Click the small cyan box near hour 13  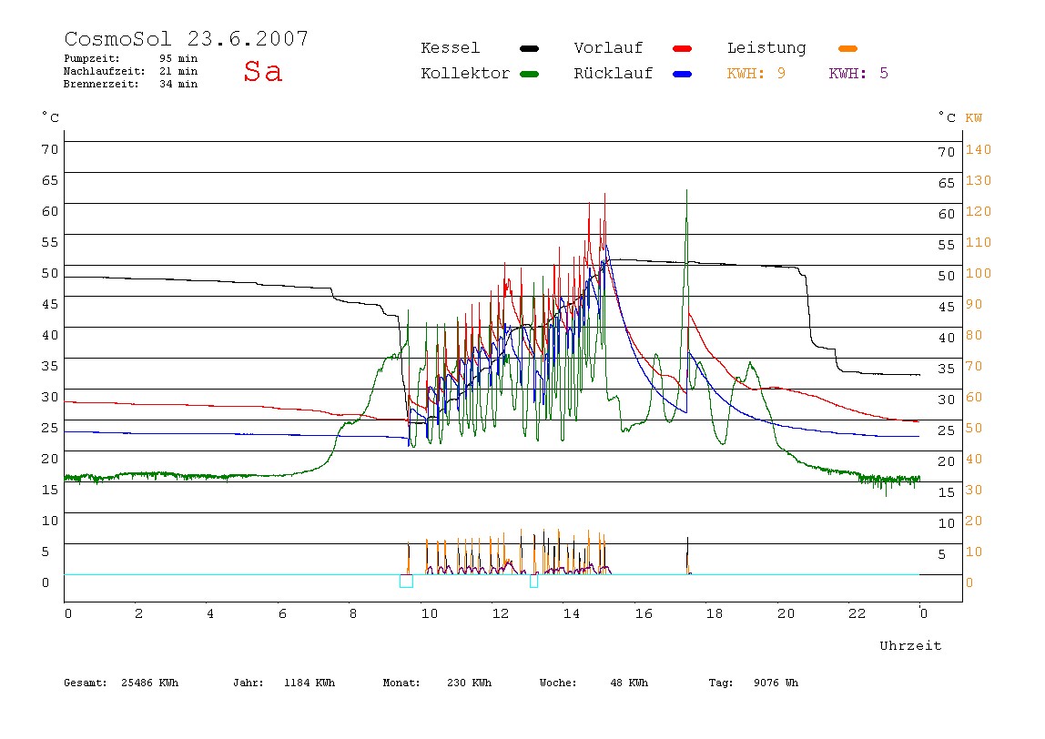pyautogui.click(x=533, y=581)
